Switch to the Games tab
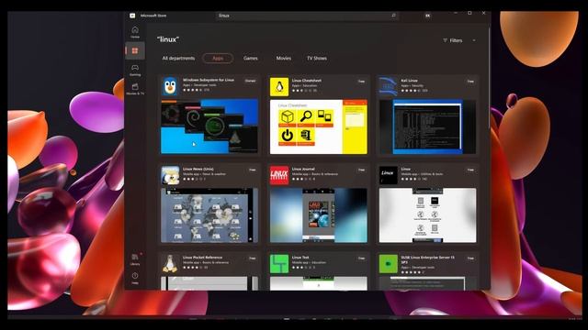The height and width of the screenshot is (330, 588). pyautogui.click(x=251, y=59)
